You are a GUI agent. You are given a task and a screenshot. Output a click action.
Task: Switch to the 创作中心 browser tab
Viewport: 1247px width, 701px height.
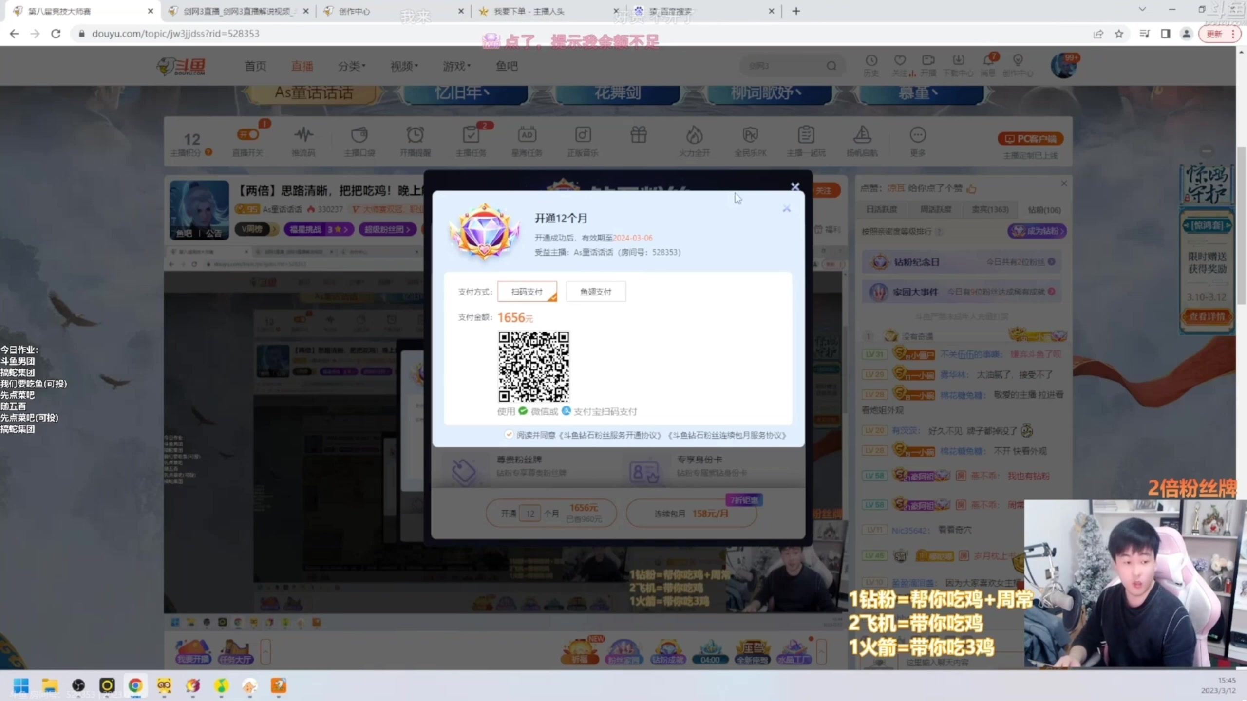tap(393, 11)
